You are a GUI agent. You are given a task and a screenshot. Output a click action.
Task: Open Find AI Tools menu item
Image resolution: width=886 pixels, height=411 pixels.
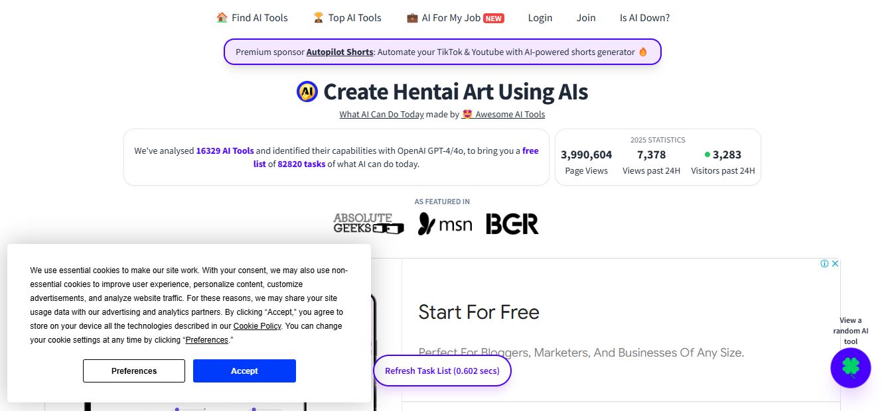[252, 18]
